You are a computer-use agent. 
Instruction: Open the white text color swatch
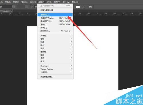[78, 7]
